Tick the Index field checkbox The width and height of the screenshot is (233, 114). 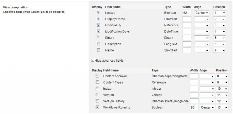[x=97, y=89]
